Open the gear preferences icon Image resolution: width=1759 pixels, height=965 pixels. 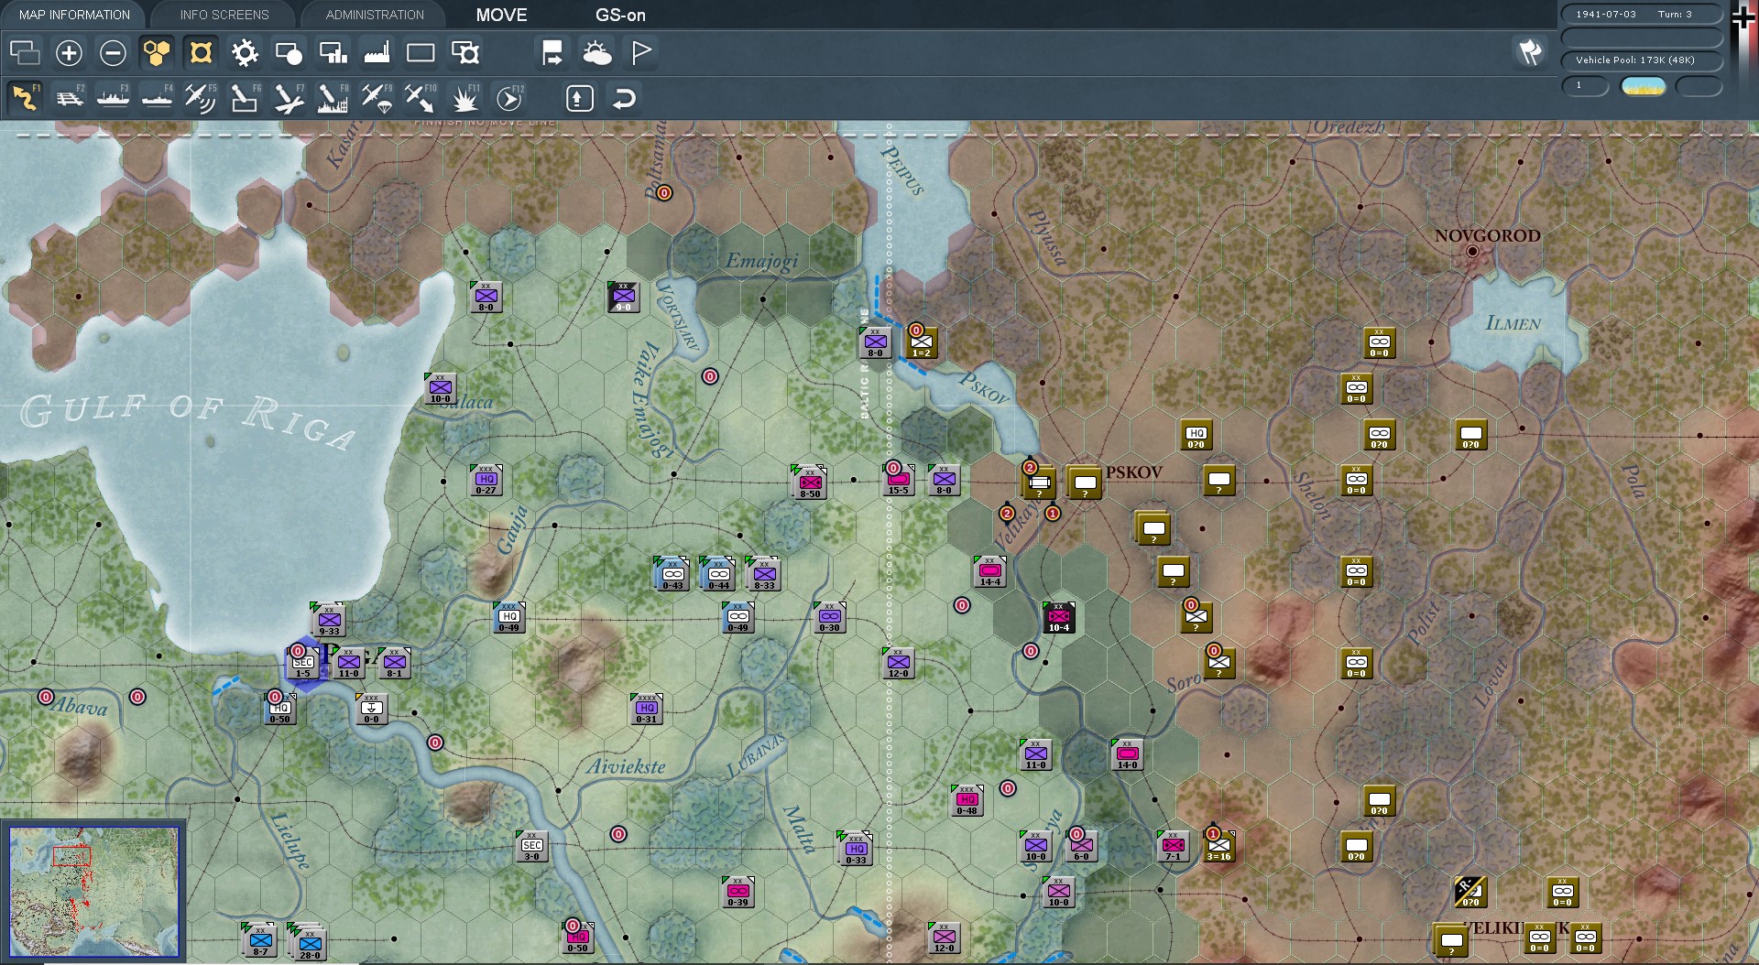click(x=245, y=53)
